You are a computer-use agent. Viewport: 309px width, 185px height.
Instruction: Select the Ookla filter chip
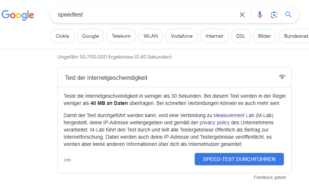click(62, 36)
